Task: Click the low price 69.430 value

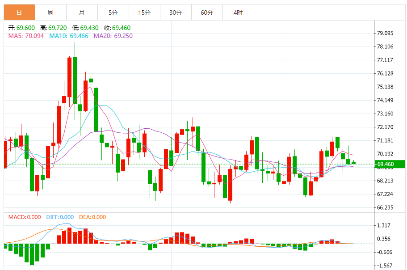Action: 89,28
